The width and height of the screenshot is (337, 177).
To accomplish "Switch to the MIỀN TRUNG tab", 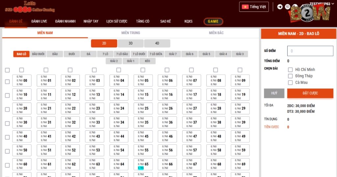I will coord(131,33).
